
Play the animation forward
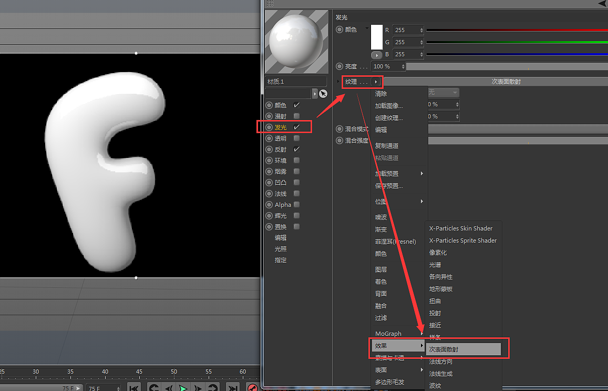point(183,387)
